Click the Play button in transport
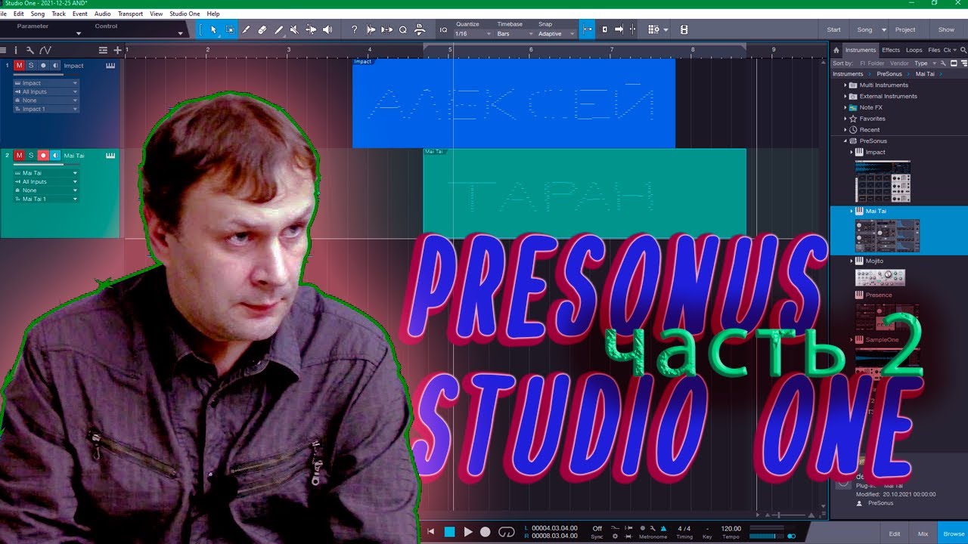 tap(468, 532)
